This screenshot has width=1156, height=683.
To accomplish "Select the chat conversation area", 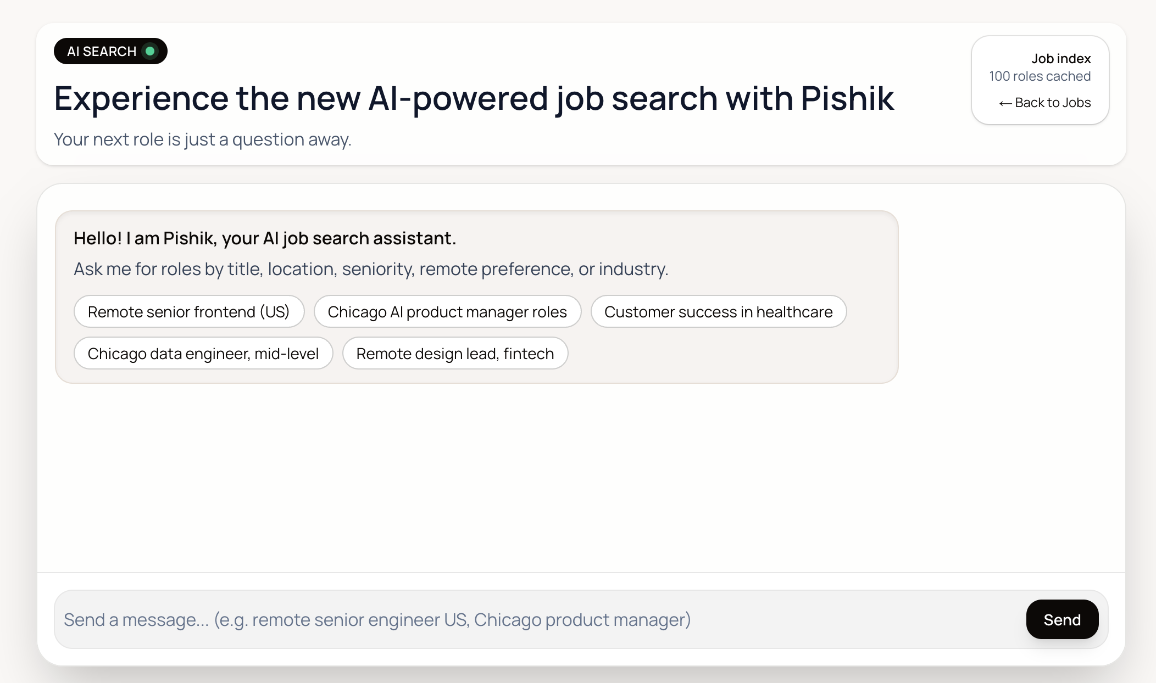I will point(578,467).
